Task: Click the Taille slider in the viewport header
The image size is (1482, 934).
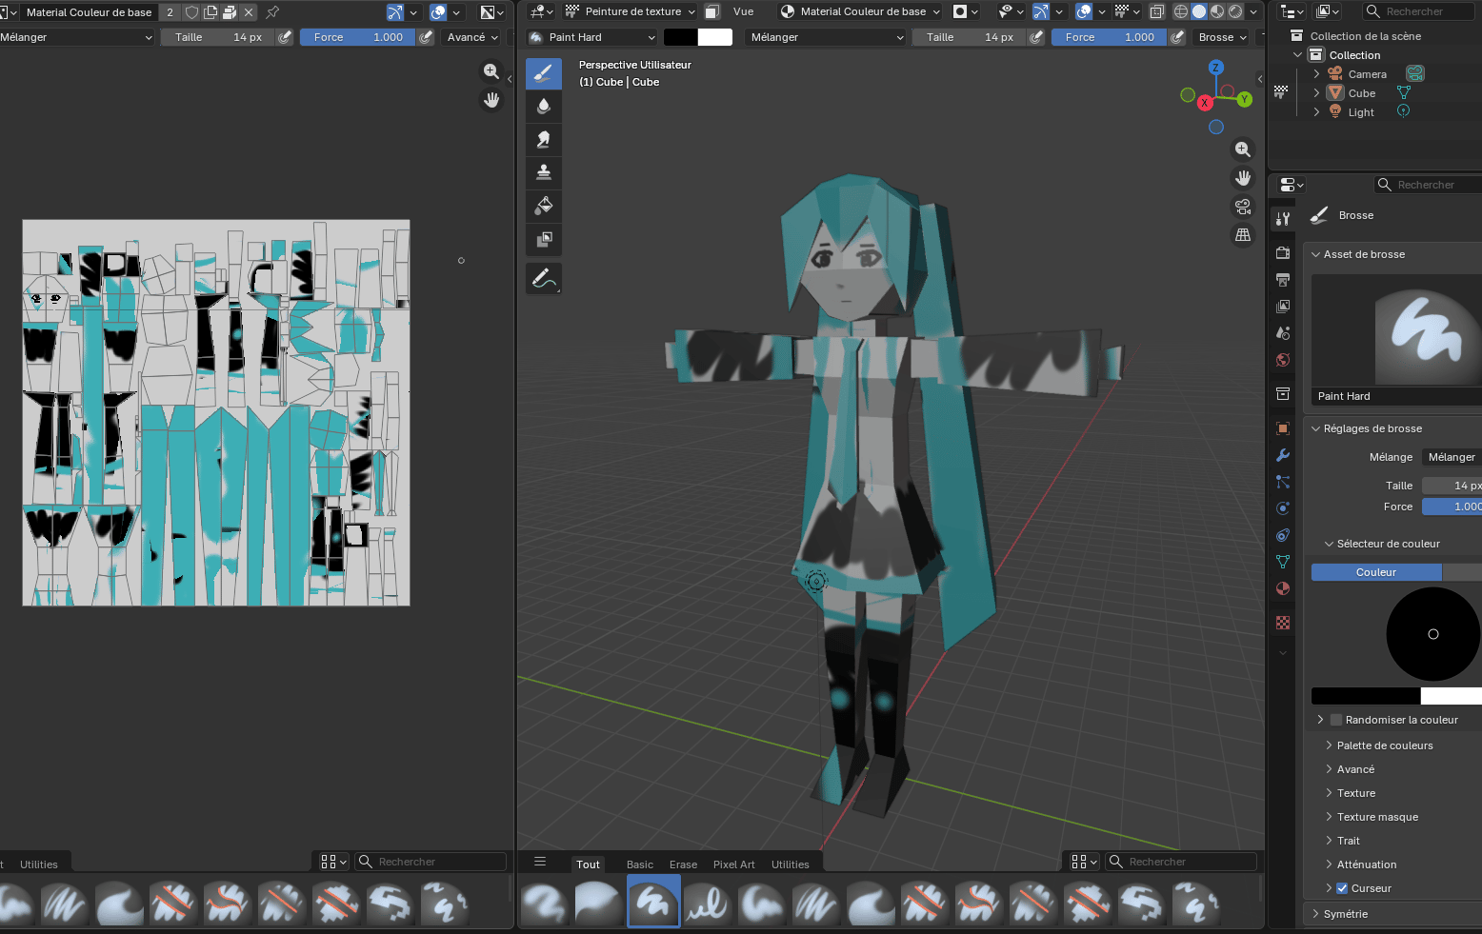Action: coord(968,37)
